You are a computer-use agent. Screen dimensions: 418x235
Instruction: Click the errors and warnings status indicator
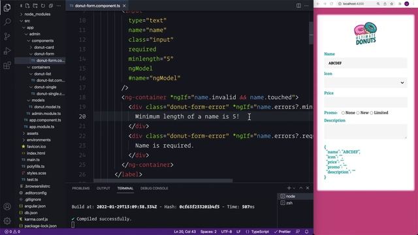pyautogui.click(x=12, y=232)
